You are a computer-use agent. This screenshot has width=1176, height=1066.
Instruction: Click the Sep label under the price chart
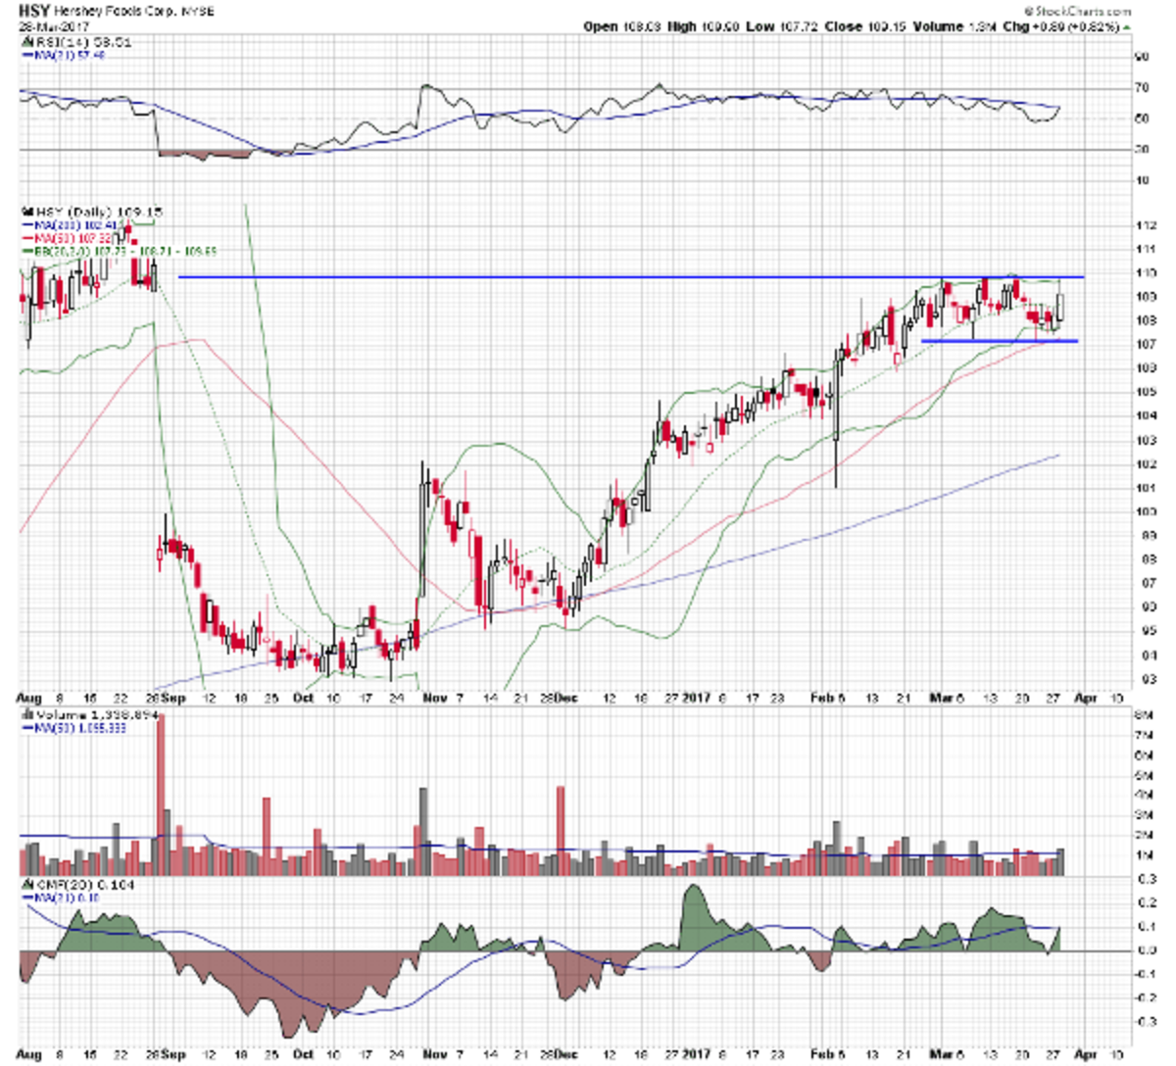tap(175, 698)
